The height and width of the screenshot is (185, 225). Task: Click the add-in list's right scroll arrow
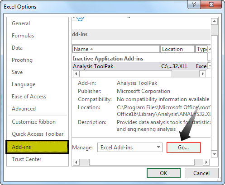[202, 74]
